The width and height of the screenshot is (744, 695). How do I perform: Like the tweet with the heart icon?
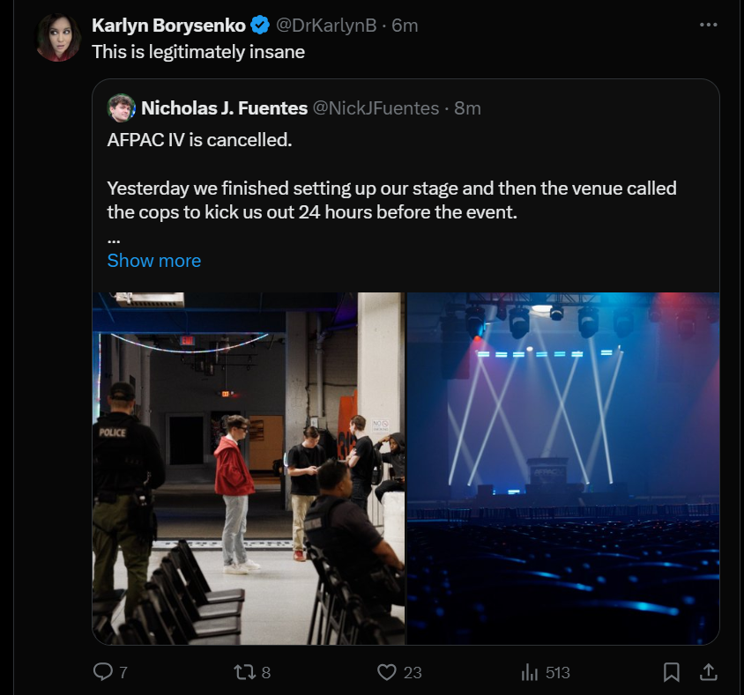pyautogui.click(x=387, y=672)
